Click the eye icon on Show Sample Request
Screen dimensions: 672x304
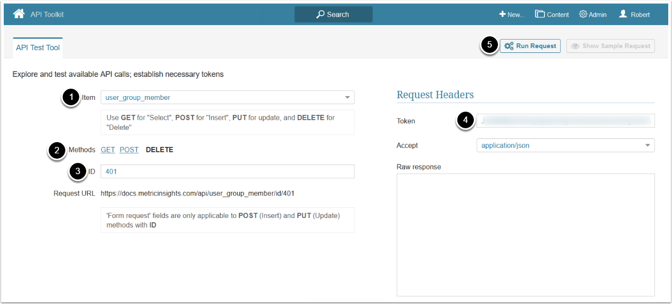point(575,46)
